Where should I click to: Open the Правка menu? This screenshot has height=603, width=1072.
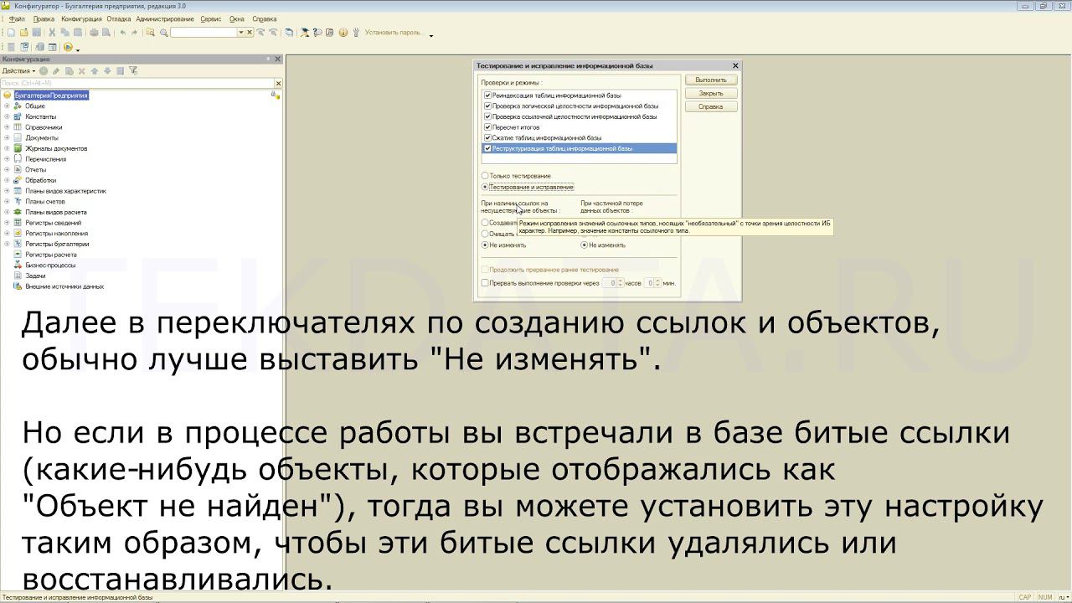pyautogui.click(x=44, y=18)
